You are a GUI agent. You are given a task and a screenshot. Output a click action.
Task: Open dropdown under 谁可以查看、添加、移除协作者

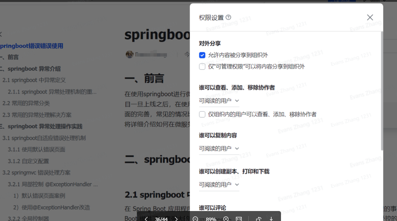219,101
